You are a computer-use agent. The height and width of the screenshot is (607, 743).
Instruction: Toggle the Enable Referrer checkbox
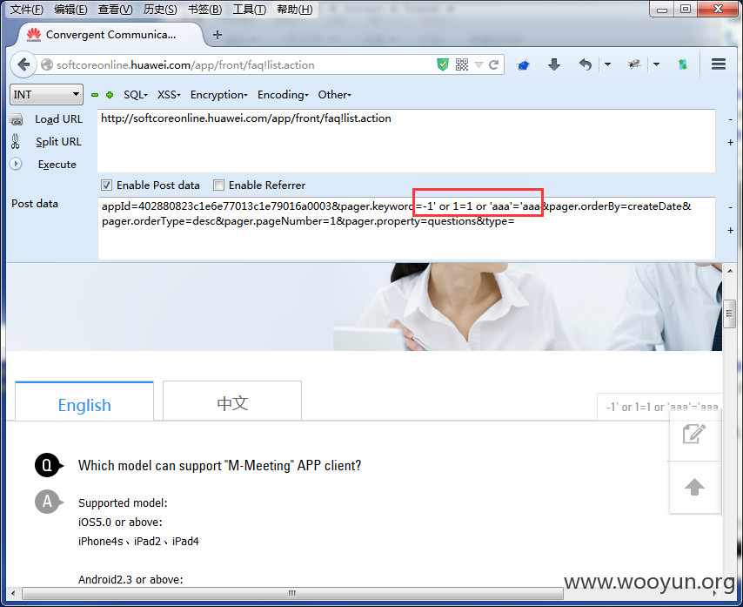(218, 185)
